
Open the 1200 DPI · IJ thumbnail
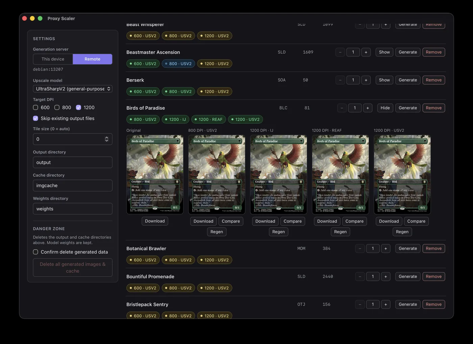(278, 174)
